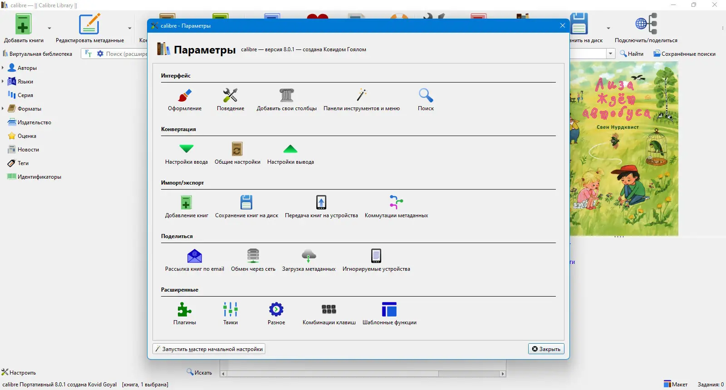Open Настройки ввода conversion settings
Viewport: 726px width, 390px height.
[x=186, y=153]
